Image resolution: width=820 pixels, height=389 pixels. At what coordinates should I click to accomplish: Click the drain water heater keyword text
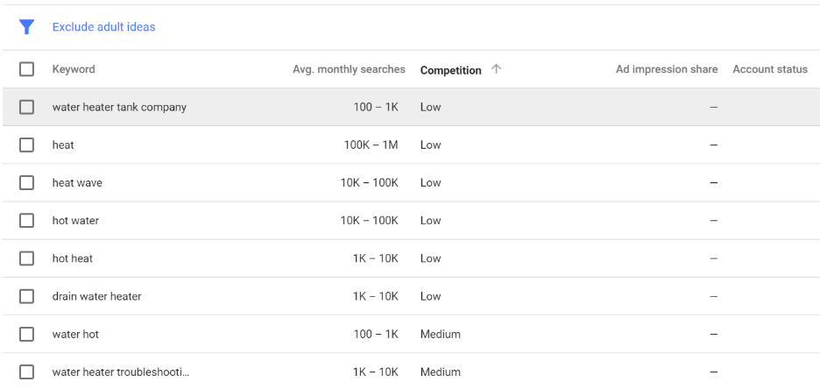pyautogui.click(x=96, y=296)
